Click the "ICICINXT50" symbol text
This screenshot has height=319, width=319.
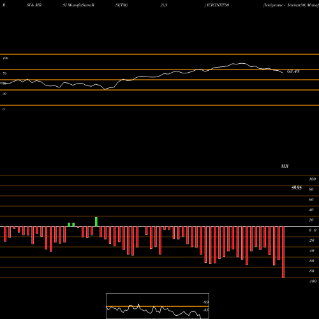point(218,5)
